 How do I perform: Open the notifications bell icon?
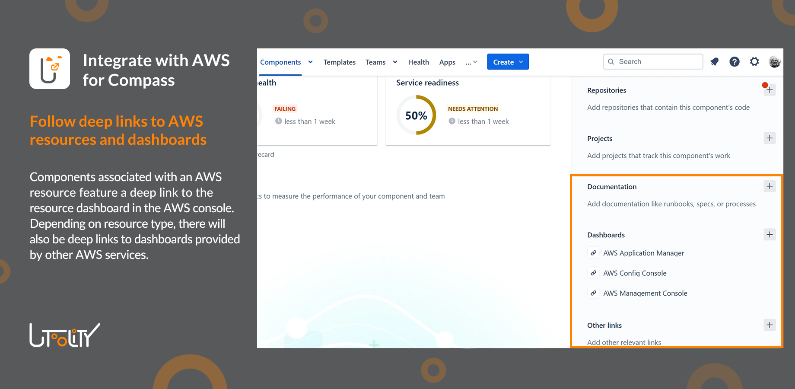tap(715, 62)
